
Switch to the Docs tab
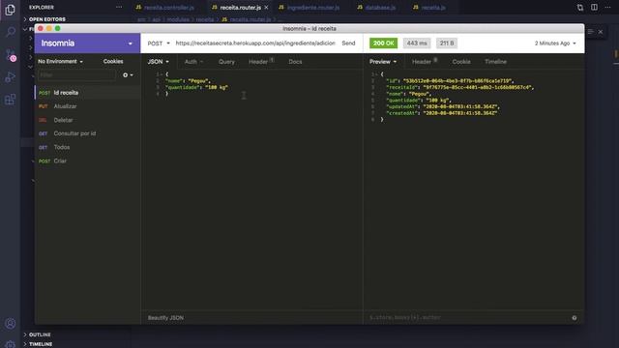click(295, 62)
